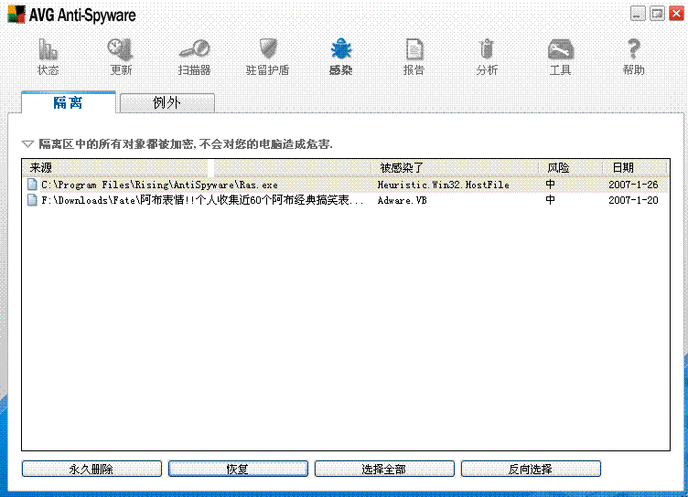
Task: Click Heuristic.Win32.HostFile infection cell
Action: 443,185
